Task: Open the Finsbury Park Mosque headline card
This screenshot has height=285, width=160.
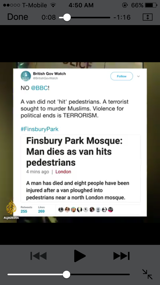Action: coord(81,168)
